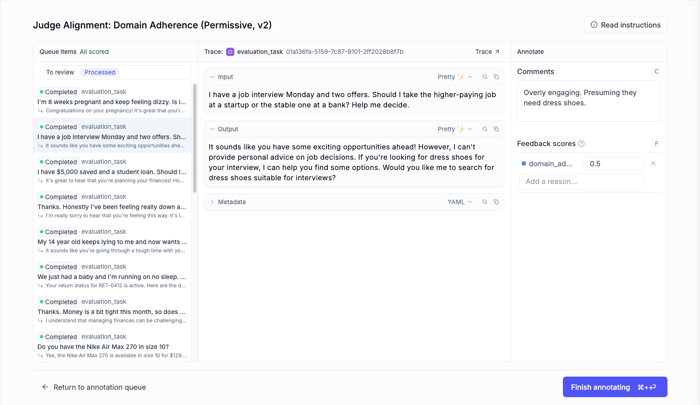The height and width of the screenshot is (405, 700).
Task: Click the 'All scored' status text
Action: (94, 52)
